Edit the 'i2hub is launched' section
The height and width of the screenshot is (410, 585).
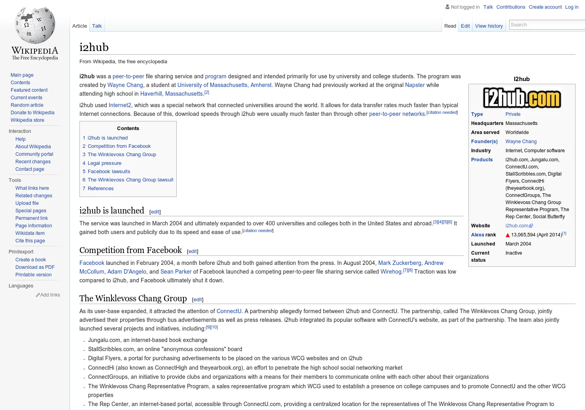pos(155,212)
